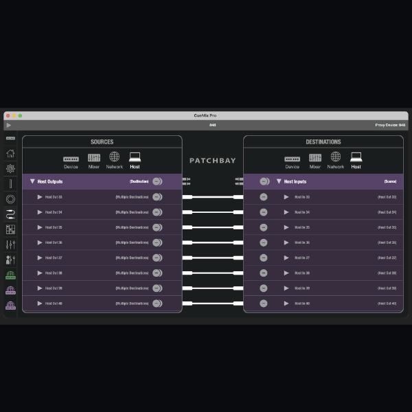Remove the source from Host In 34
Viewport: 412px width, 412px height.
pos(264,212)
